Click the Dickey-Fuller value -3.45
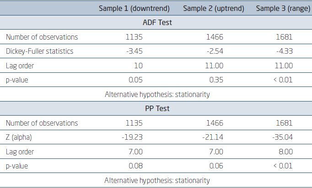Viewport: 312px width, 188px height. [x=134, y=51]
